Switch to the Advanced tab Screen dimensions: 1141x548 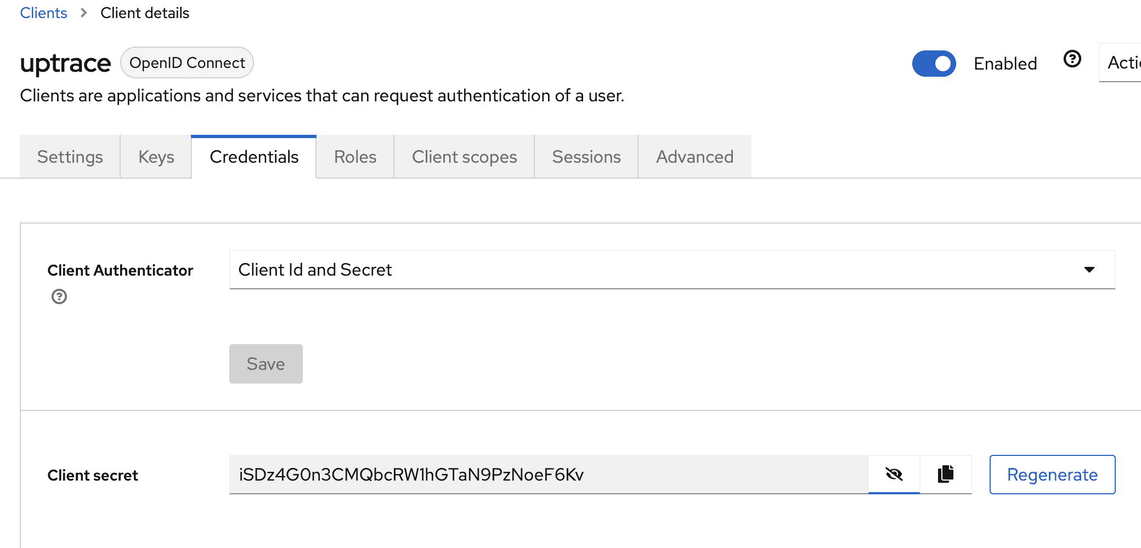[694, 157]
